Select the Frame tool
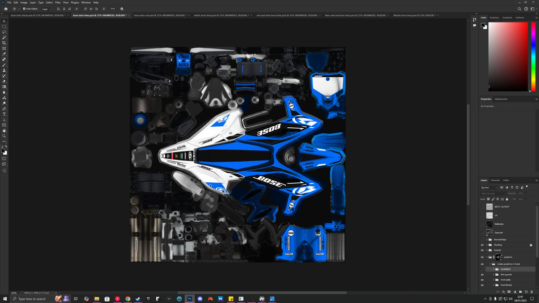 pos(4,48)
